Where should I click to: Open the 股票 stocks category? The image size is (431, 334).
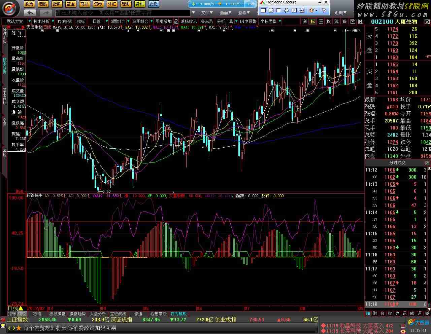[29, 4]
